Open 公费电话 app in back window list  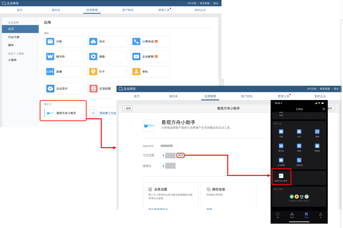(150, 41)
